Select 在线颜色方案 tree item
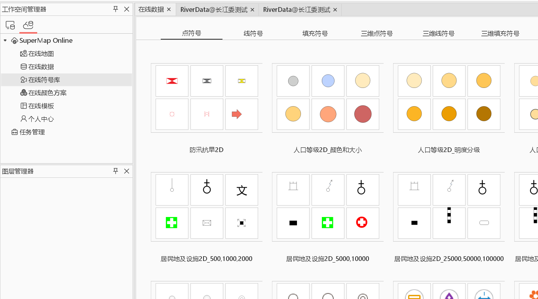The width and height of the screenshot is (538, 299). point(47,93)
